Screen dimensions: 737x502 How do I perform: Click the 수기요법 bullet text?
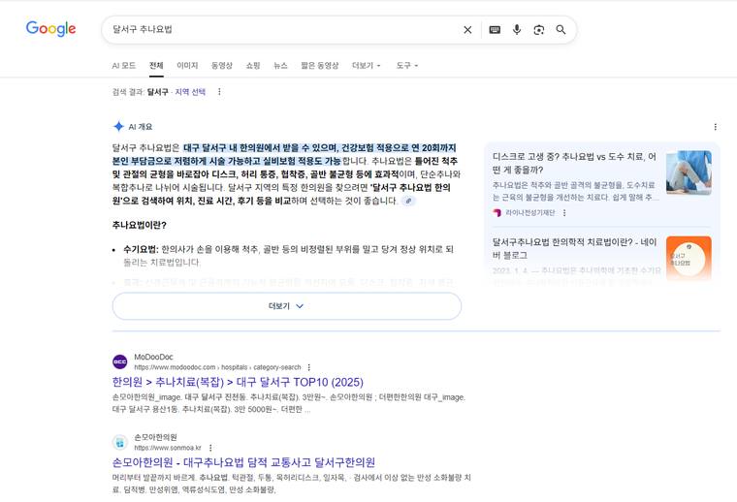tap(288, 256)
